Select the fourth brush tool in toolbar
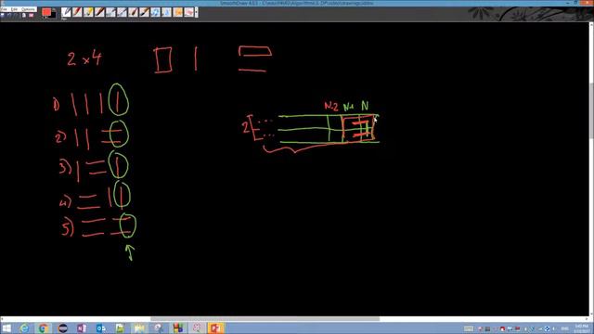The image size is (594, 334). pos(99,12)
